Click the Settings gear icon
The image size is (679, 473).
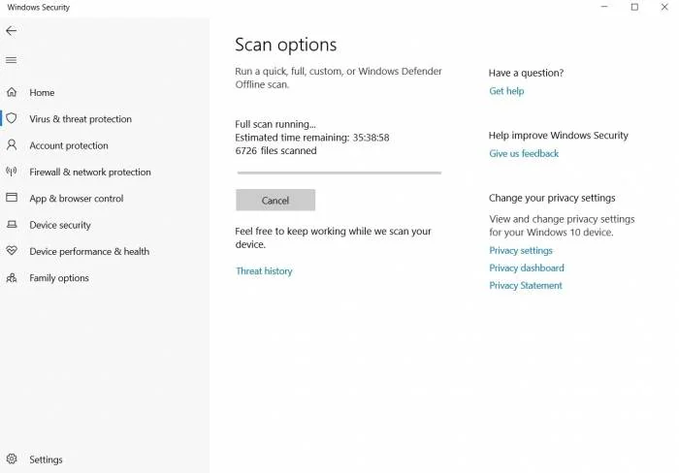click(12, 458)
